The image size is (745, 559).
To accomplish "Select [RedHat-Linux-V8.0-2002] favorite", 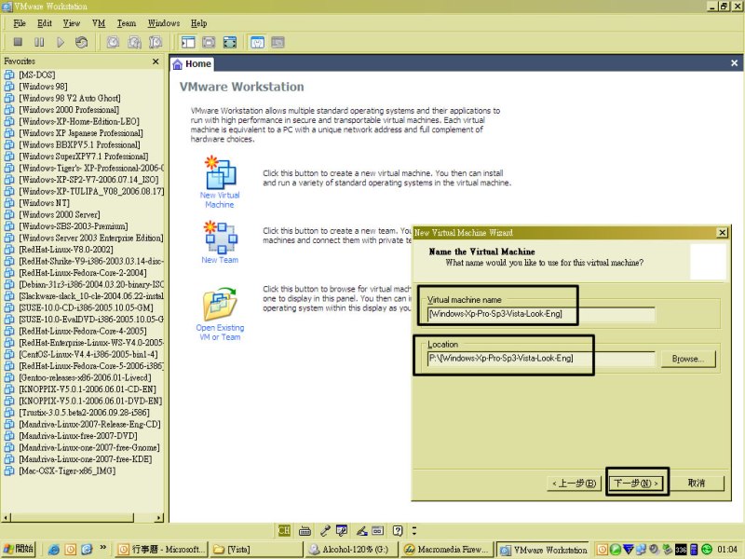I will (x=66, y=250).
